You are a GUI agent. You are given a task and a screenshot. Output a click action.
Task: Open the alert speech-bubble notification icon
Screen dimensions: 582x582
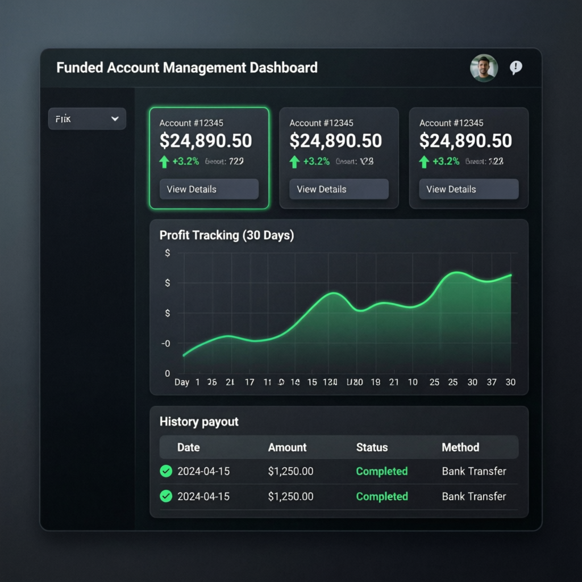click(516, 68)
